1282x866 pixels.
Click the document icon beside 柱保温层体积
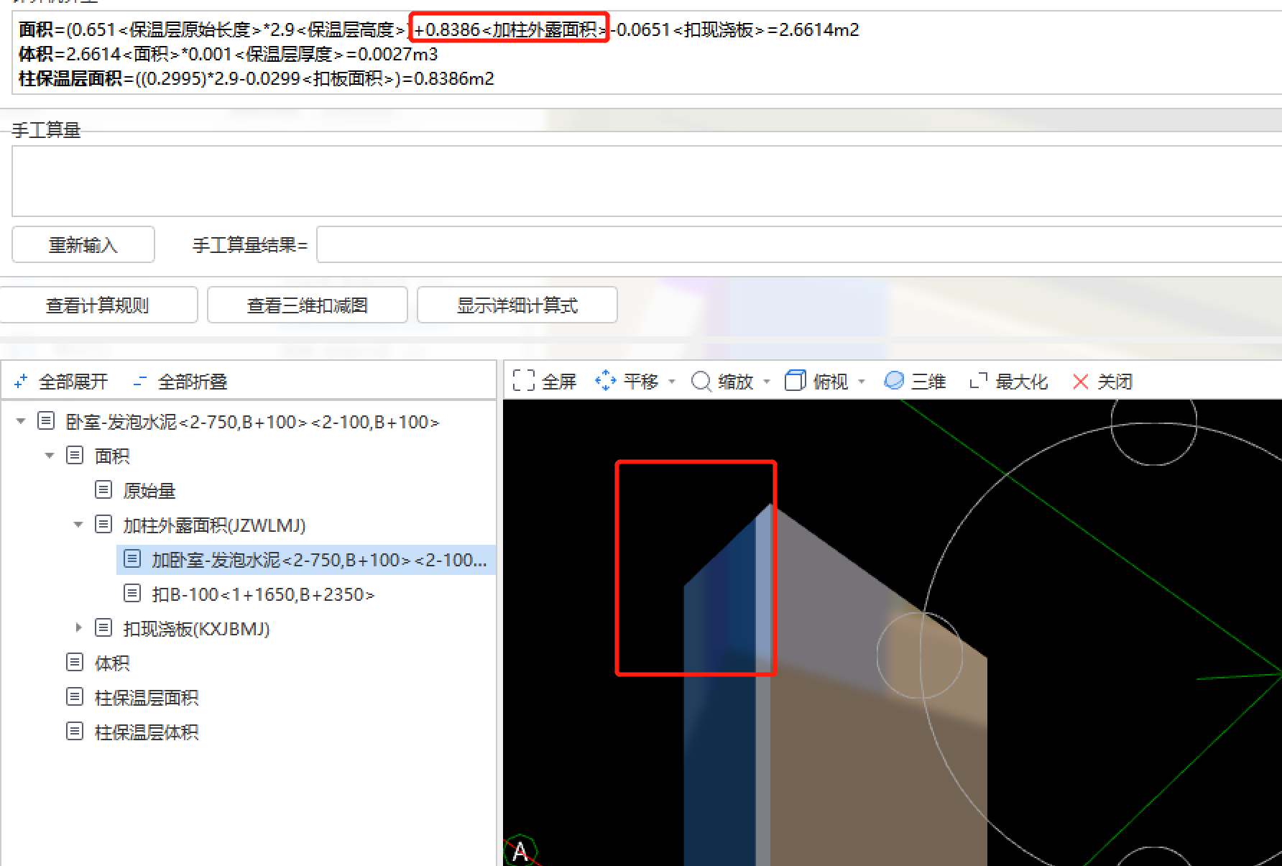[75, 732]
